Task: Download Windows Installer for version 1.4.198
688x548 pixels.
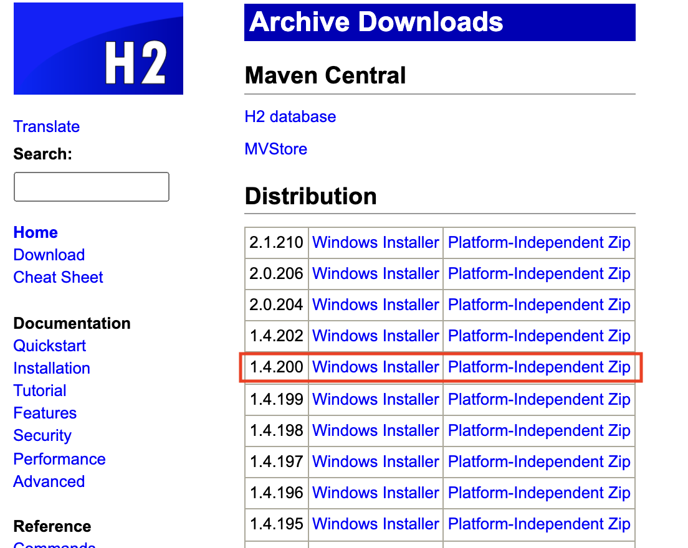Action: tap(376, 430)
